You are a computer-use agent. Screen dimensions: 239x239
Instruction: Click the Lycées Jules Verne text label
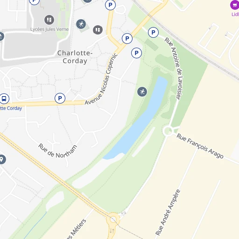49,29
